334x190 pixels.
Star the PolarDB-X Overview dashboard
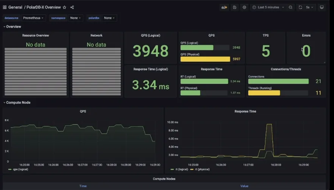[64, 7]
